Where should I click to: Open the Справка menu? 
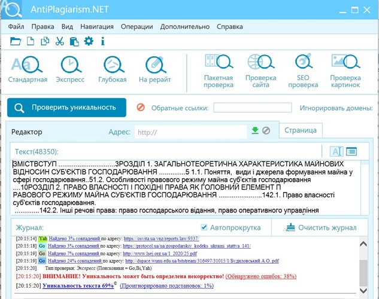[x=230, y=26]
